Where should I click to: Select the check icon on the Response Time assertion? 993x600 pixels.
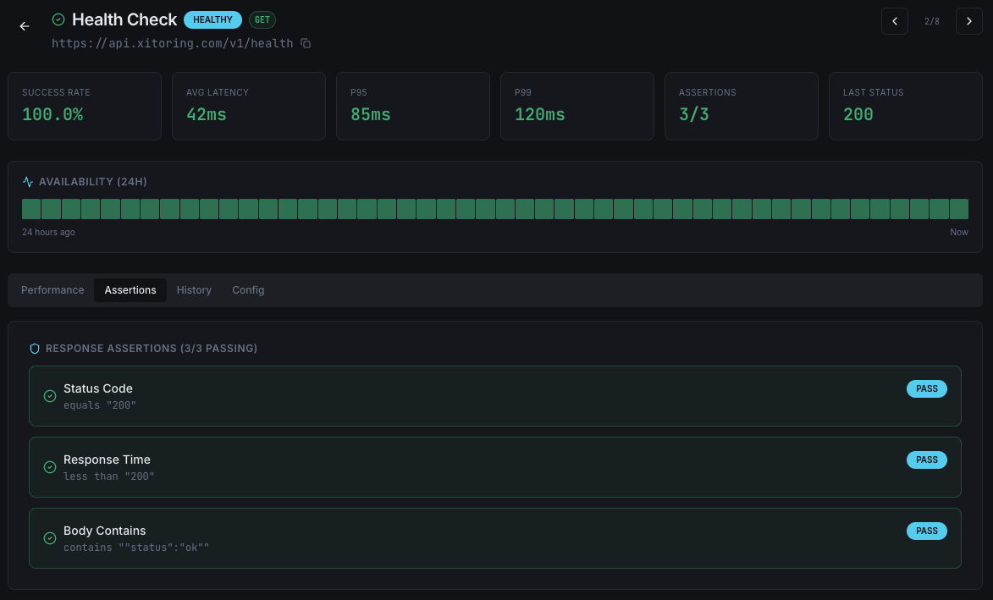pyautogui.click(x=50, y=467)
